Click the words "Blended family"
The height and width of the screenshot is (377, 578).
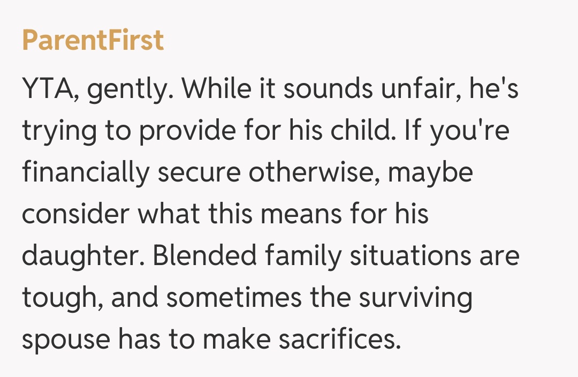tap(247, 257)
